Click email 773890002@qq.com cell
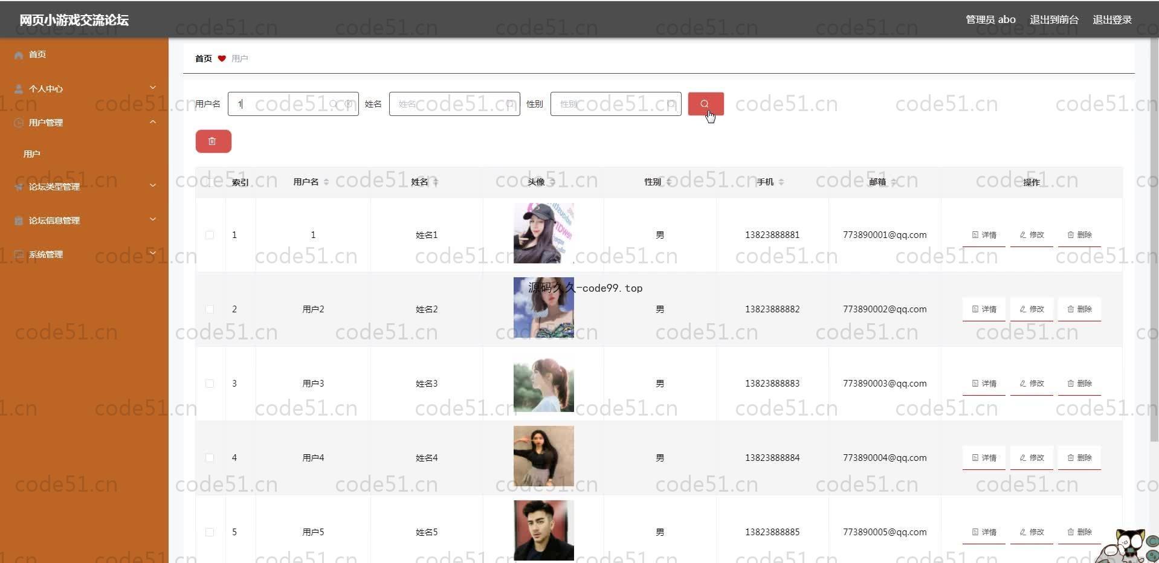 [885, 309]
